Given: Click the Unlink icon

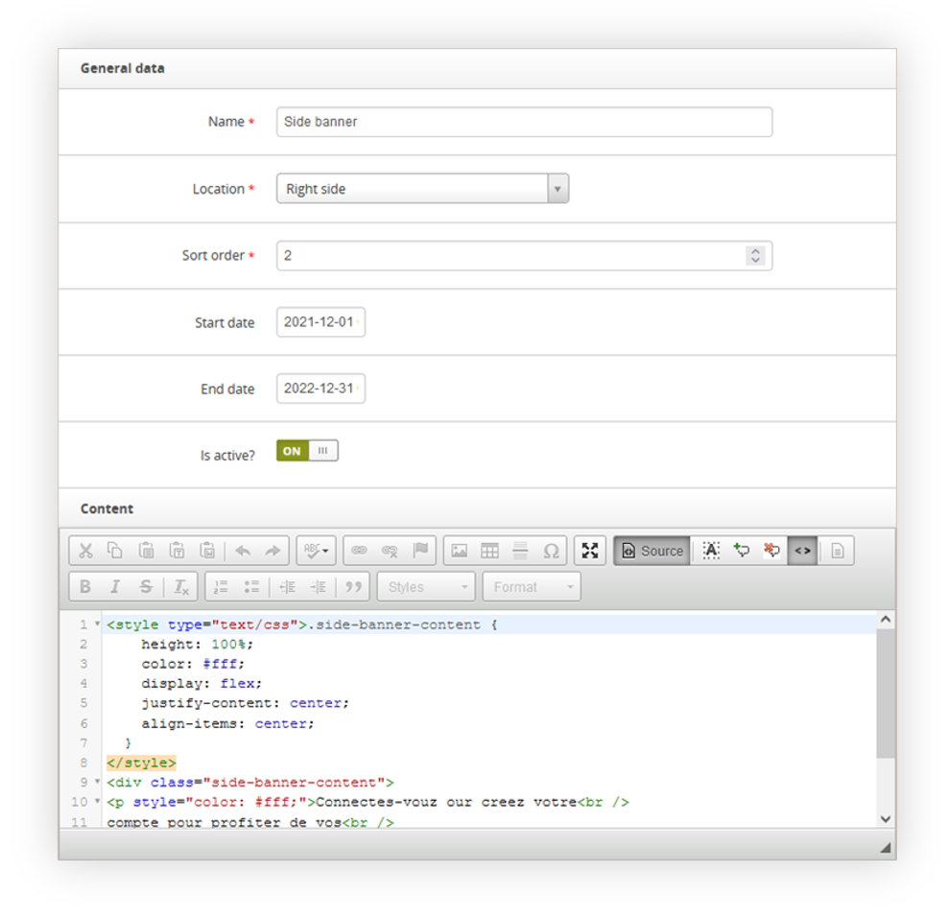Looking at the screenshot, I should click(390, 551).
